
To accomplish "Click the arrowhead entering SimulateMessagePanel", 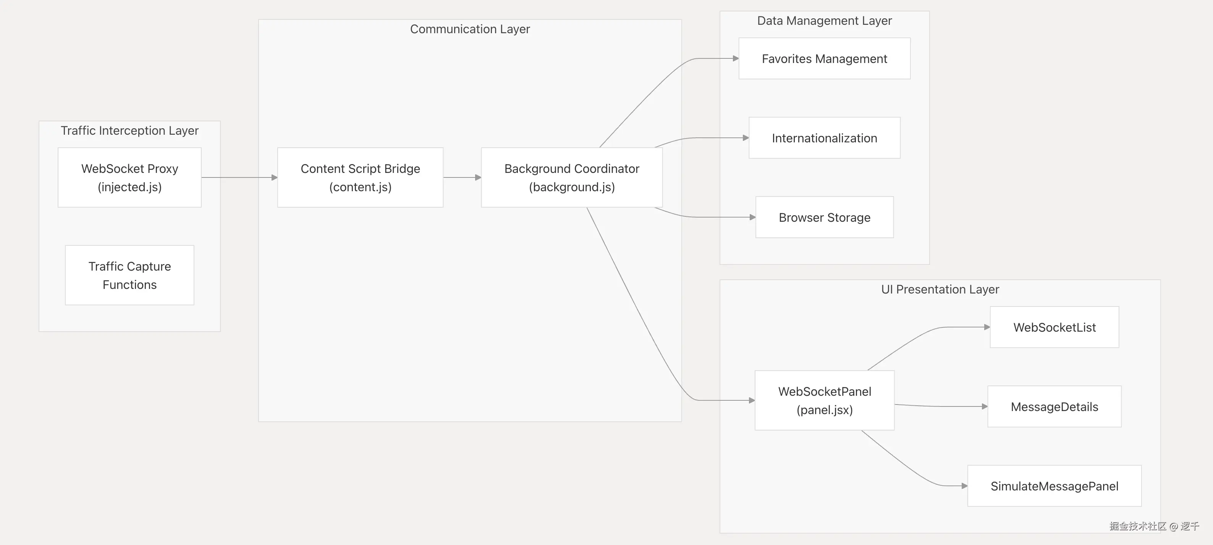I will point(964,486).
